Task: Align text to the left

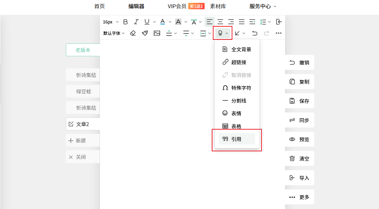Action: click(x=210, y=22)
